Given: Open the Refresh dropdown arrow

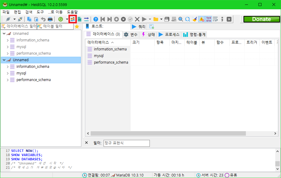Looking at the screenshot, I should (67, 19).
